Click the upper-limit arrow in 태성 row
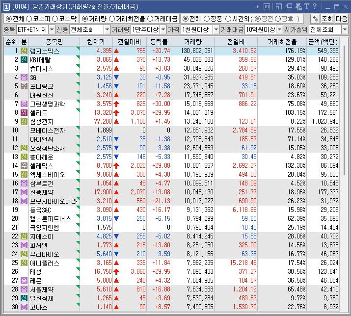The width and height of the screenshot is (351, 316). 116,271
